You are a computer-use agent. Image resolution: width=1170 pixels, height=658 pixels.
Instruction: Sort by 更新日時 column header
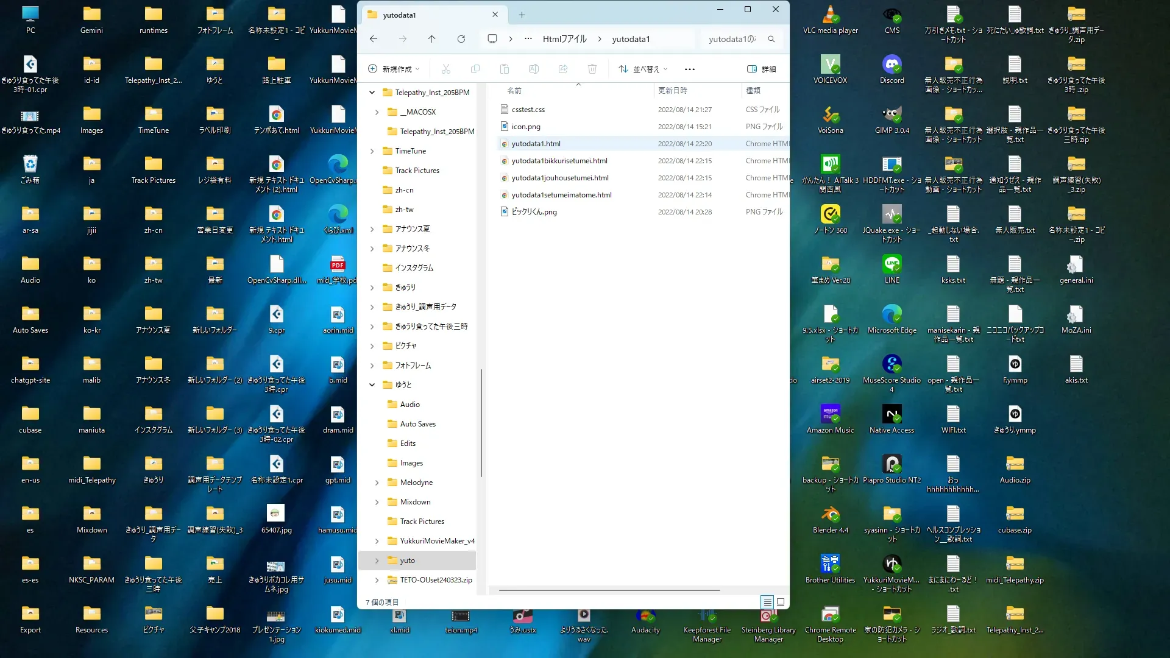pyautogui.click(x=673, y=90)
